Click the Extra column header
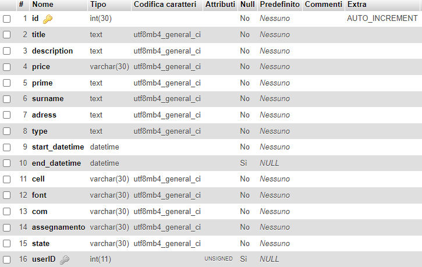The width and height of the screenshot is (422, 267). (x=357, y=4)
